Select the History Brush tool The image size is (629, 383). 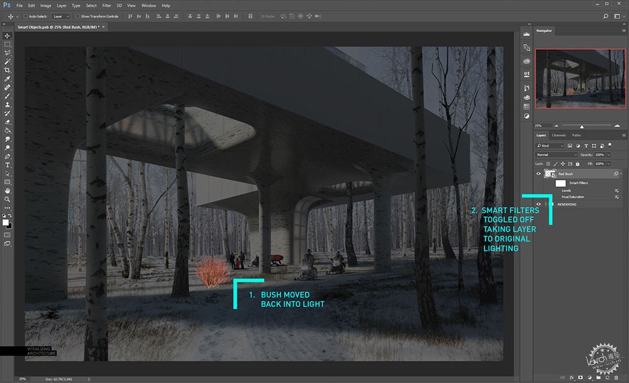click(7, 113)
